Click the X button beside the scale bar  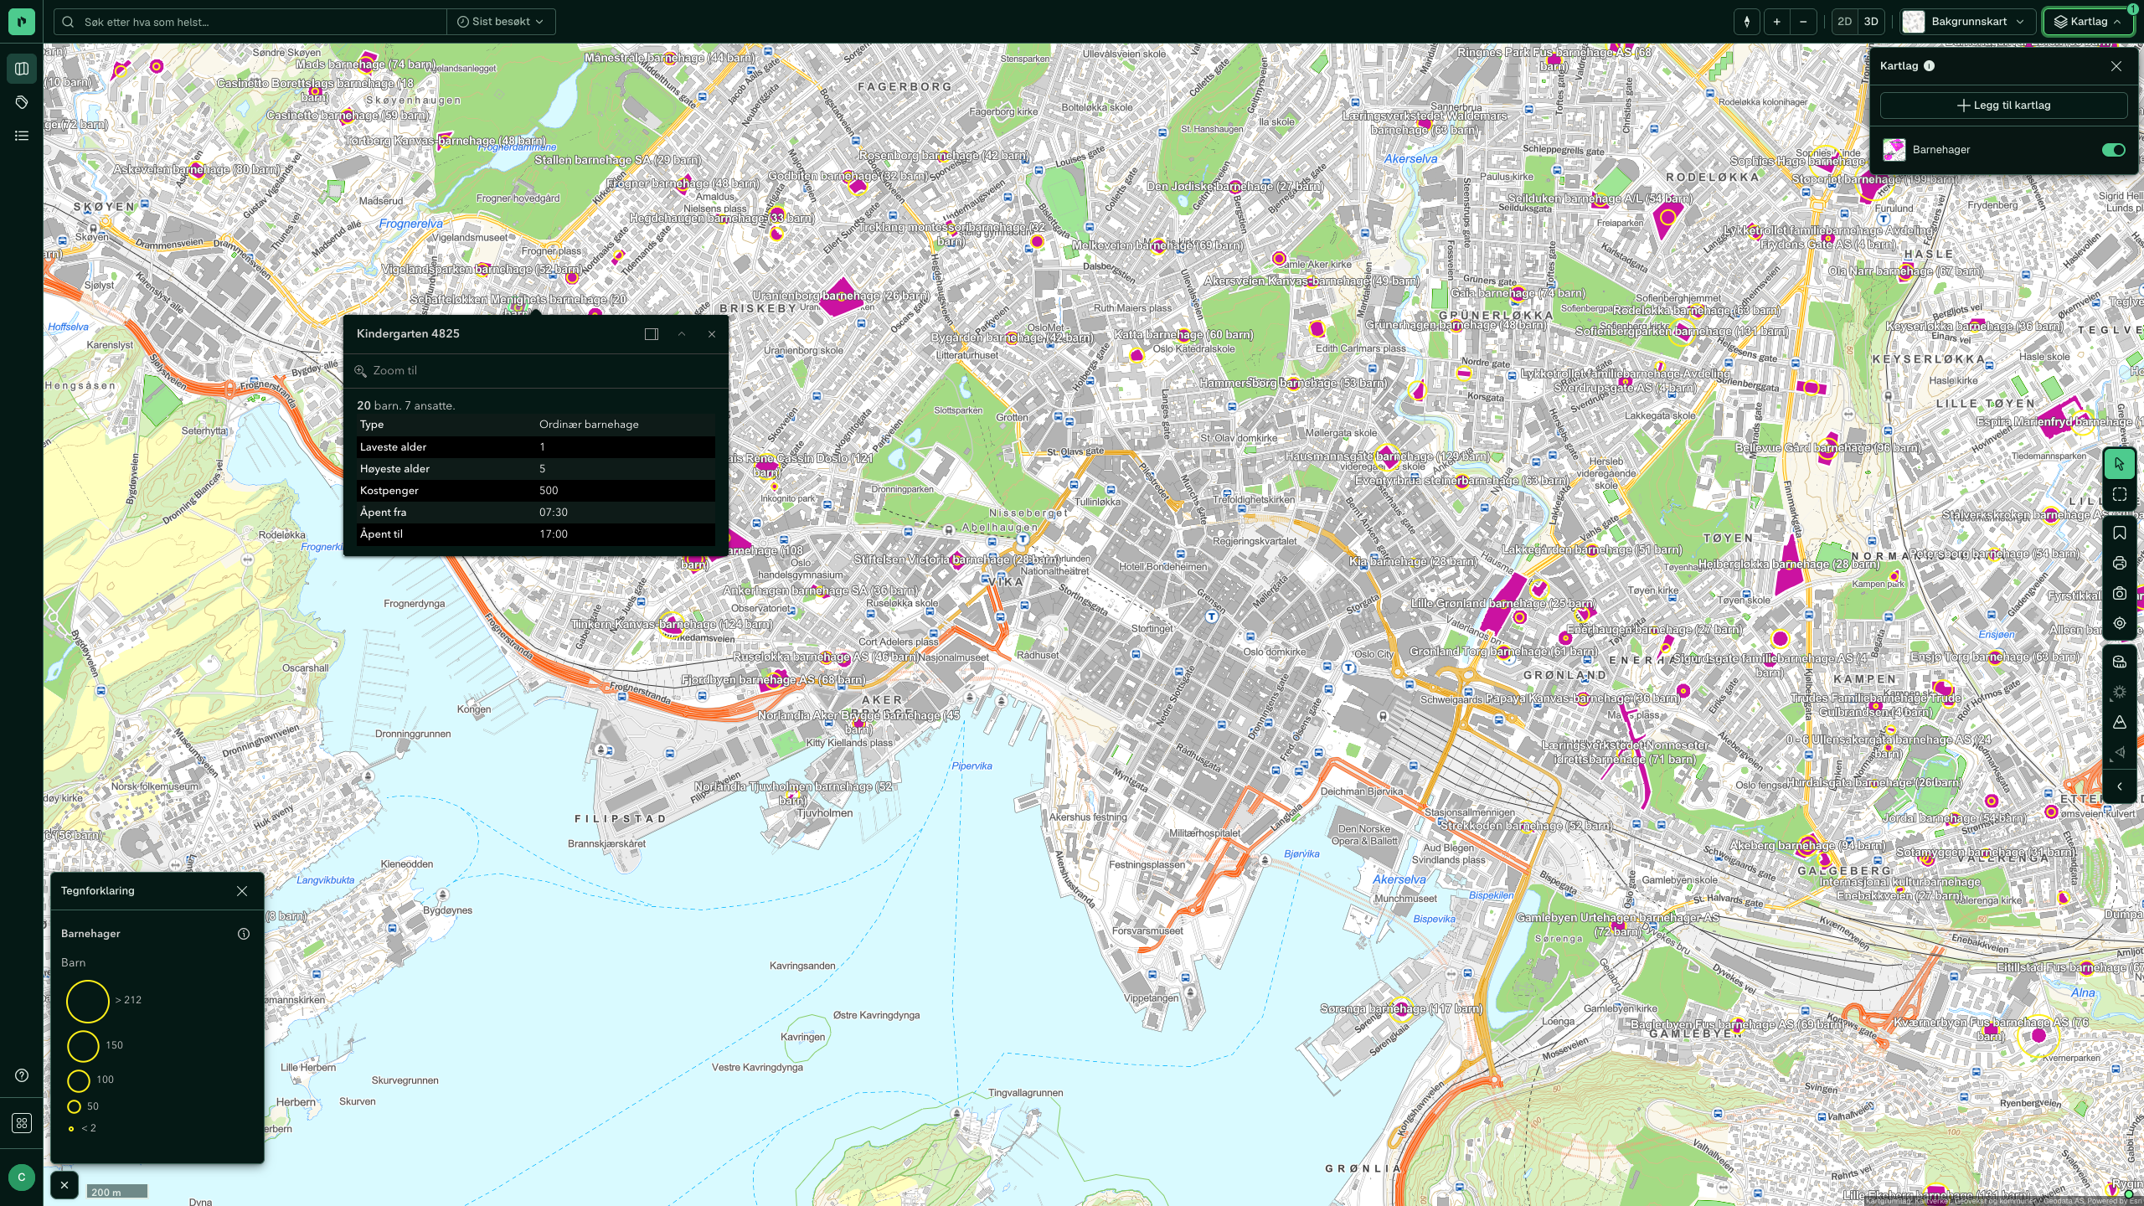[x=64, y=1185]
